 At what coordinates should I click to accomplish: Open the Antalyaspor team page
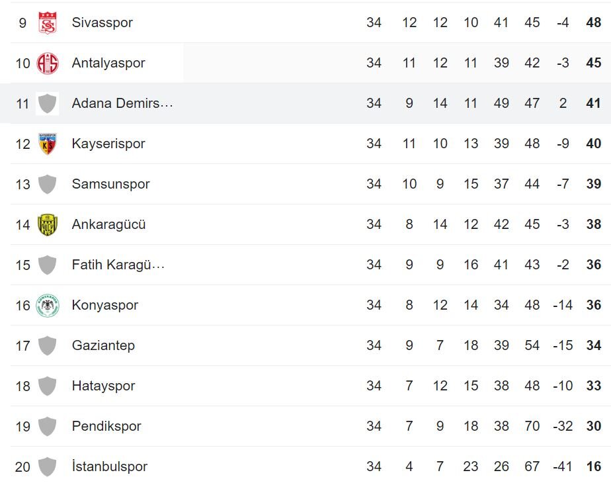click(x=108, y=64)
